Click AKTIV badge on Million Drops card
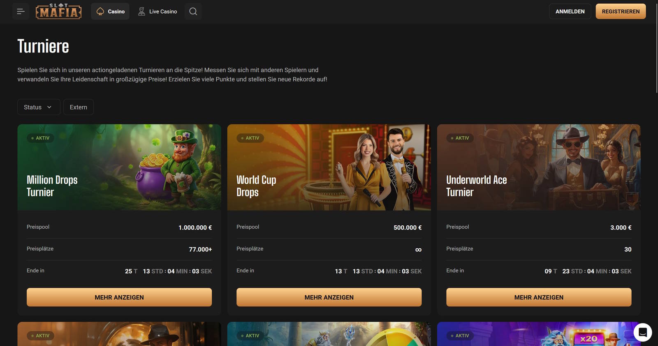This screenshot has width=658, height=346. (x=40, y=138)
